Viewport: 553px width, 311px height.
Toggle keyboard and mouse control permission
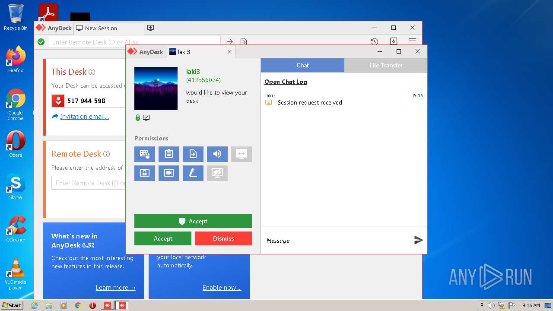[145, 154]
